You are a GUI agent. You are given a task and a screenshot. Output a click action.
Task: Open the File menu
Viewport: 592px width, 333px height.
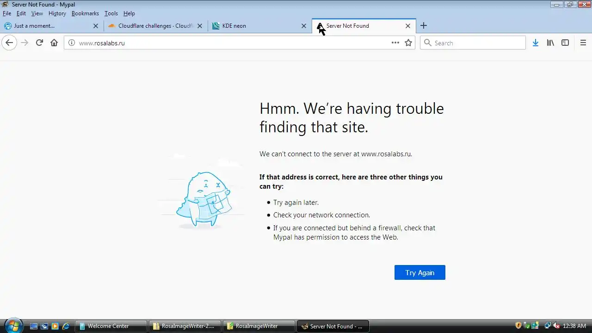coord(7,13)
